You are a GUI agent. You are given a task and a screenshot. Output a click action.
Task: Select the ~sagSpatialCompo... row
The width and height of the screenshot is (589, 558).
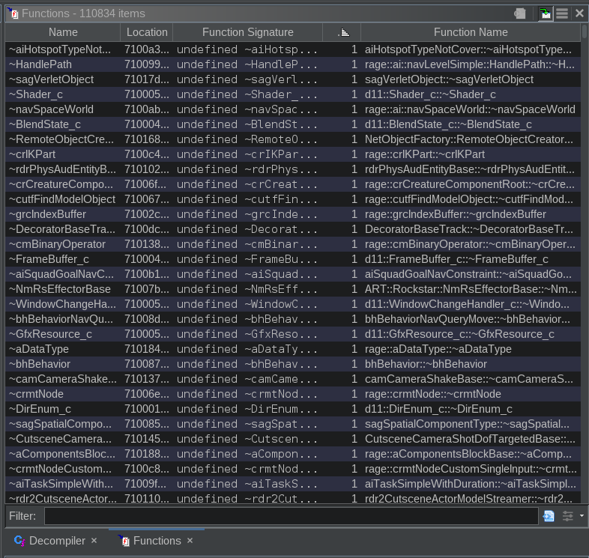293,425
